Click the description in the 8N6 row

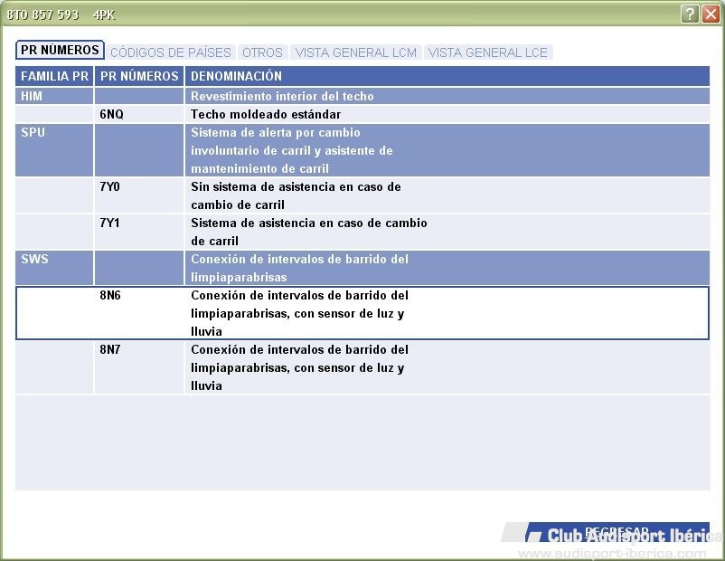coord(299,313)
